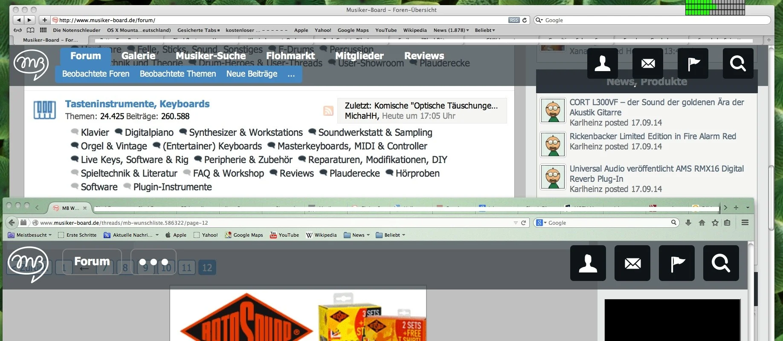Image resolution: width=783 pixels, height=341 pixels.
Task: Add a bookmark with Safari's plus button
Action: [x=44, y=20]
